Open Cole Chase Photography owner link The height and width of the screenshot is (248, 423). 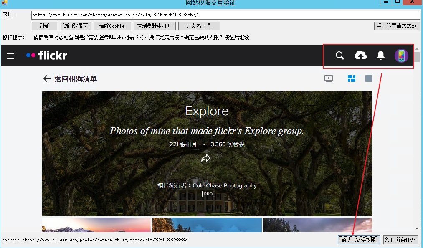click(225, 186)
